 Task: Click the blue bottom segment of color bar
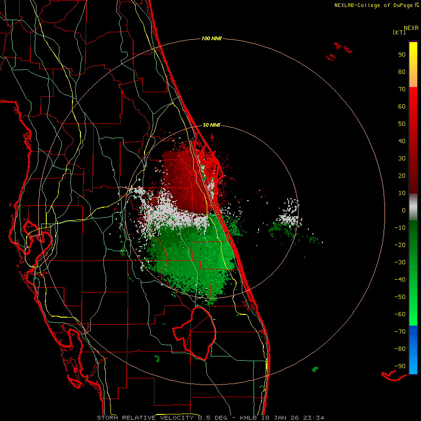(x=413, y=350)
